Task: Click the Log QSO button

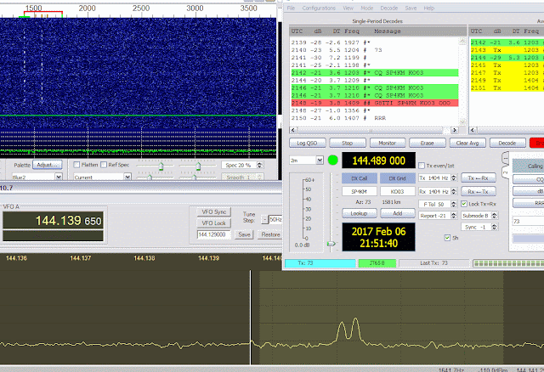Action: pyautogui.click(x=308, y=143)
